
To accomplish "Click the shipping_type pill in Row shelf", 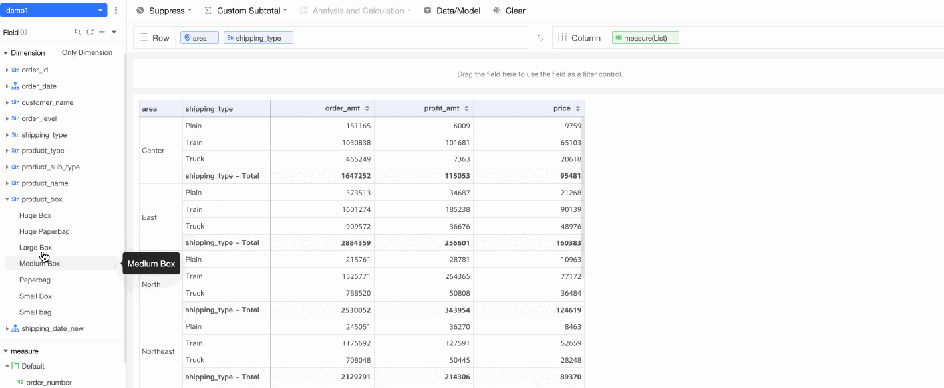I will 258,38.
